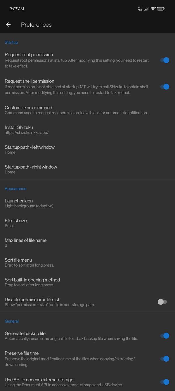Tap the cellular signal icon in status bar
This screenshot has height=391, width=175.
click(x=146, y=9)
